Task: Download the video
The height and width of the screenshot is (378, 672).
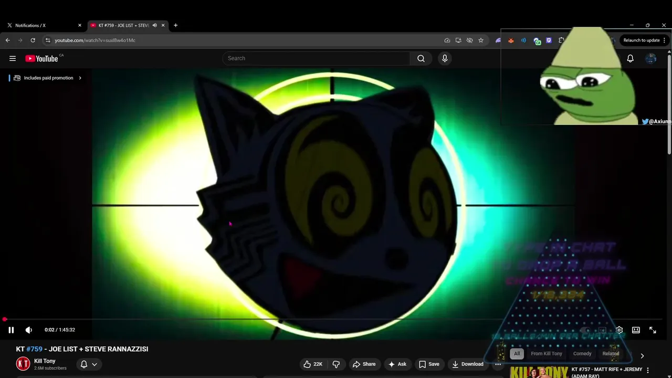Action: [468, 364]
